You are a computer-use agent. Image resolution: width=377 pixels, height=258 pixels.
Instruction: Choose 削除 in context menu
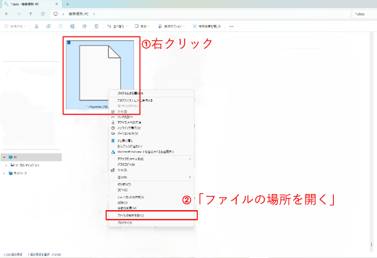(x=152, y=203)
